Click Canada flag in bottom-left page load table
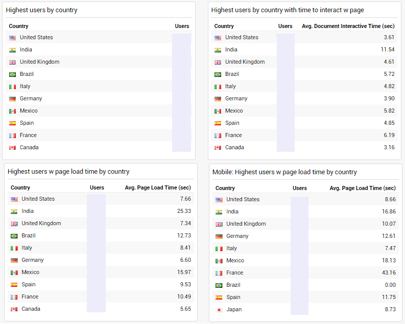This screenshot has width=405, height=324. 14,309
